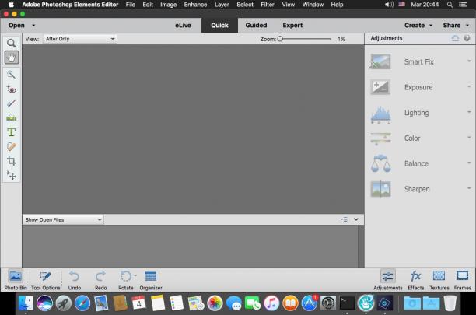Expand the Smart Fix adjustment arrow
This screenshot has height=315, width=476.
(x=469, y=61)
